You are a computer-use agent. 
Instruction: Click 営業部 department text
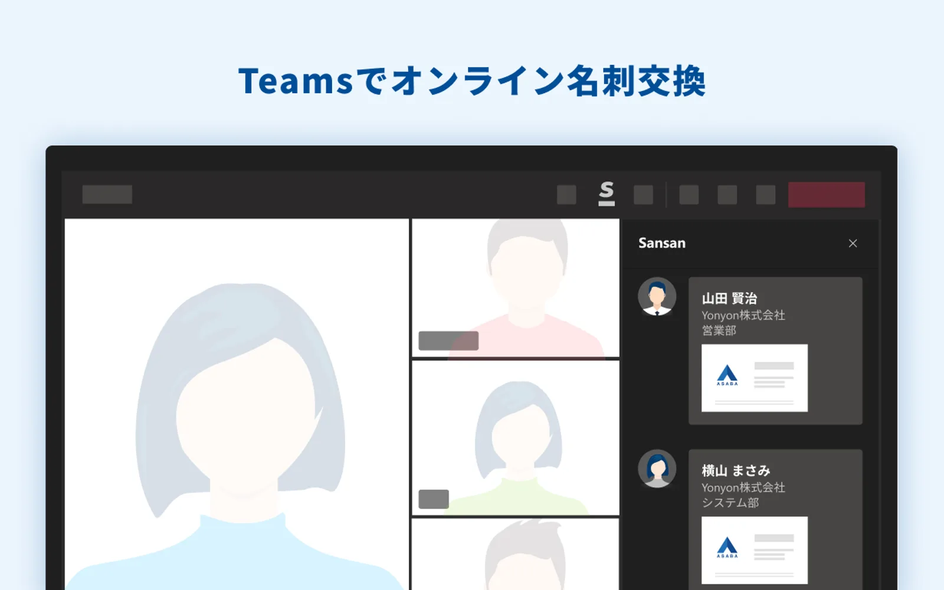point(719,330)
